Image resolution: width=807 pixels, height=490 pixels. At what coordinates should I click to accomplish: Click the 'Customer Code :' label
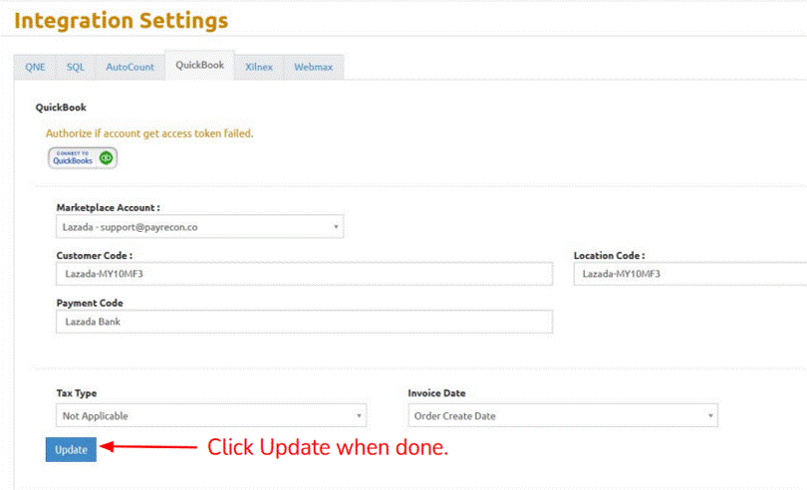(x=95, y=255)
